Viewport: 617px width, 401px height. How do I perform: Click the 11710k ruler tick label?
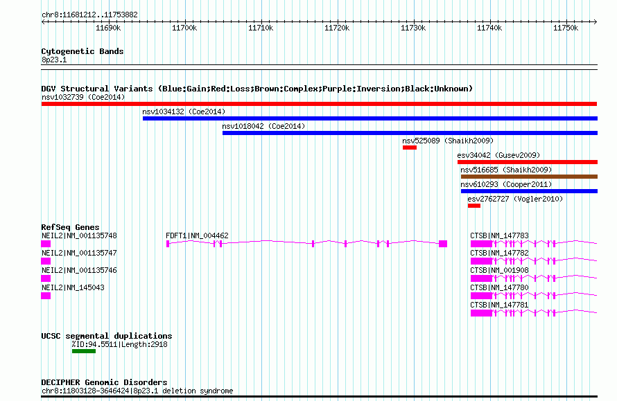pyautogui.click(x=261, y=28)
